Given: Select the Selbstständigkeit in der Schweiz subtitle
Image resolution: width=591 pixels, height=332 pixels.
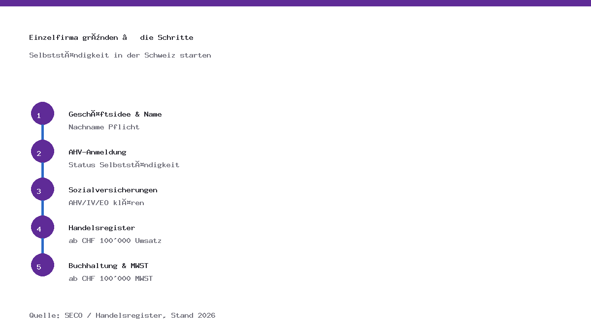Looking at the screenshot, I should coord(120,55).
